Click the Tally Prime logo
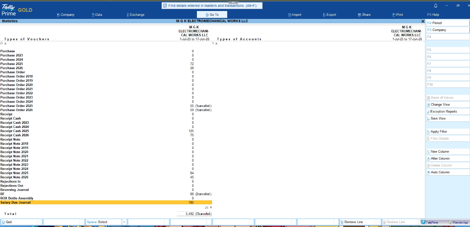This screenshot has width=470, height=227. click(9, 10)
